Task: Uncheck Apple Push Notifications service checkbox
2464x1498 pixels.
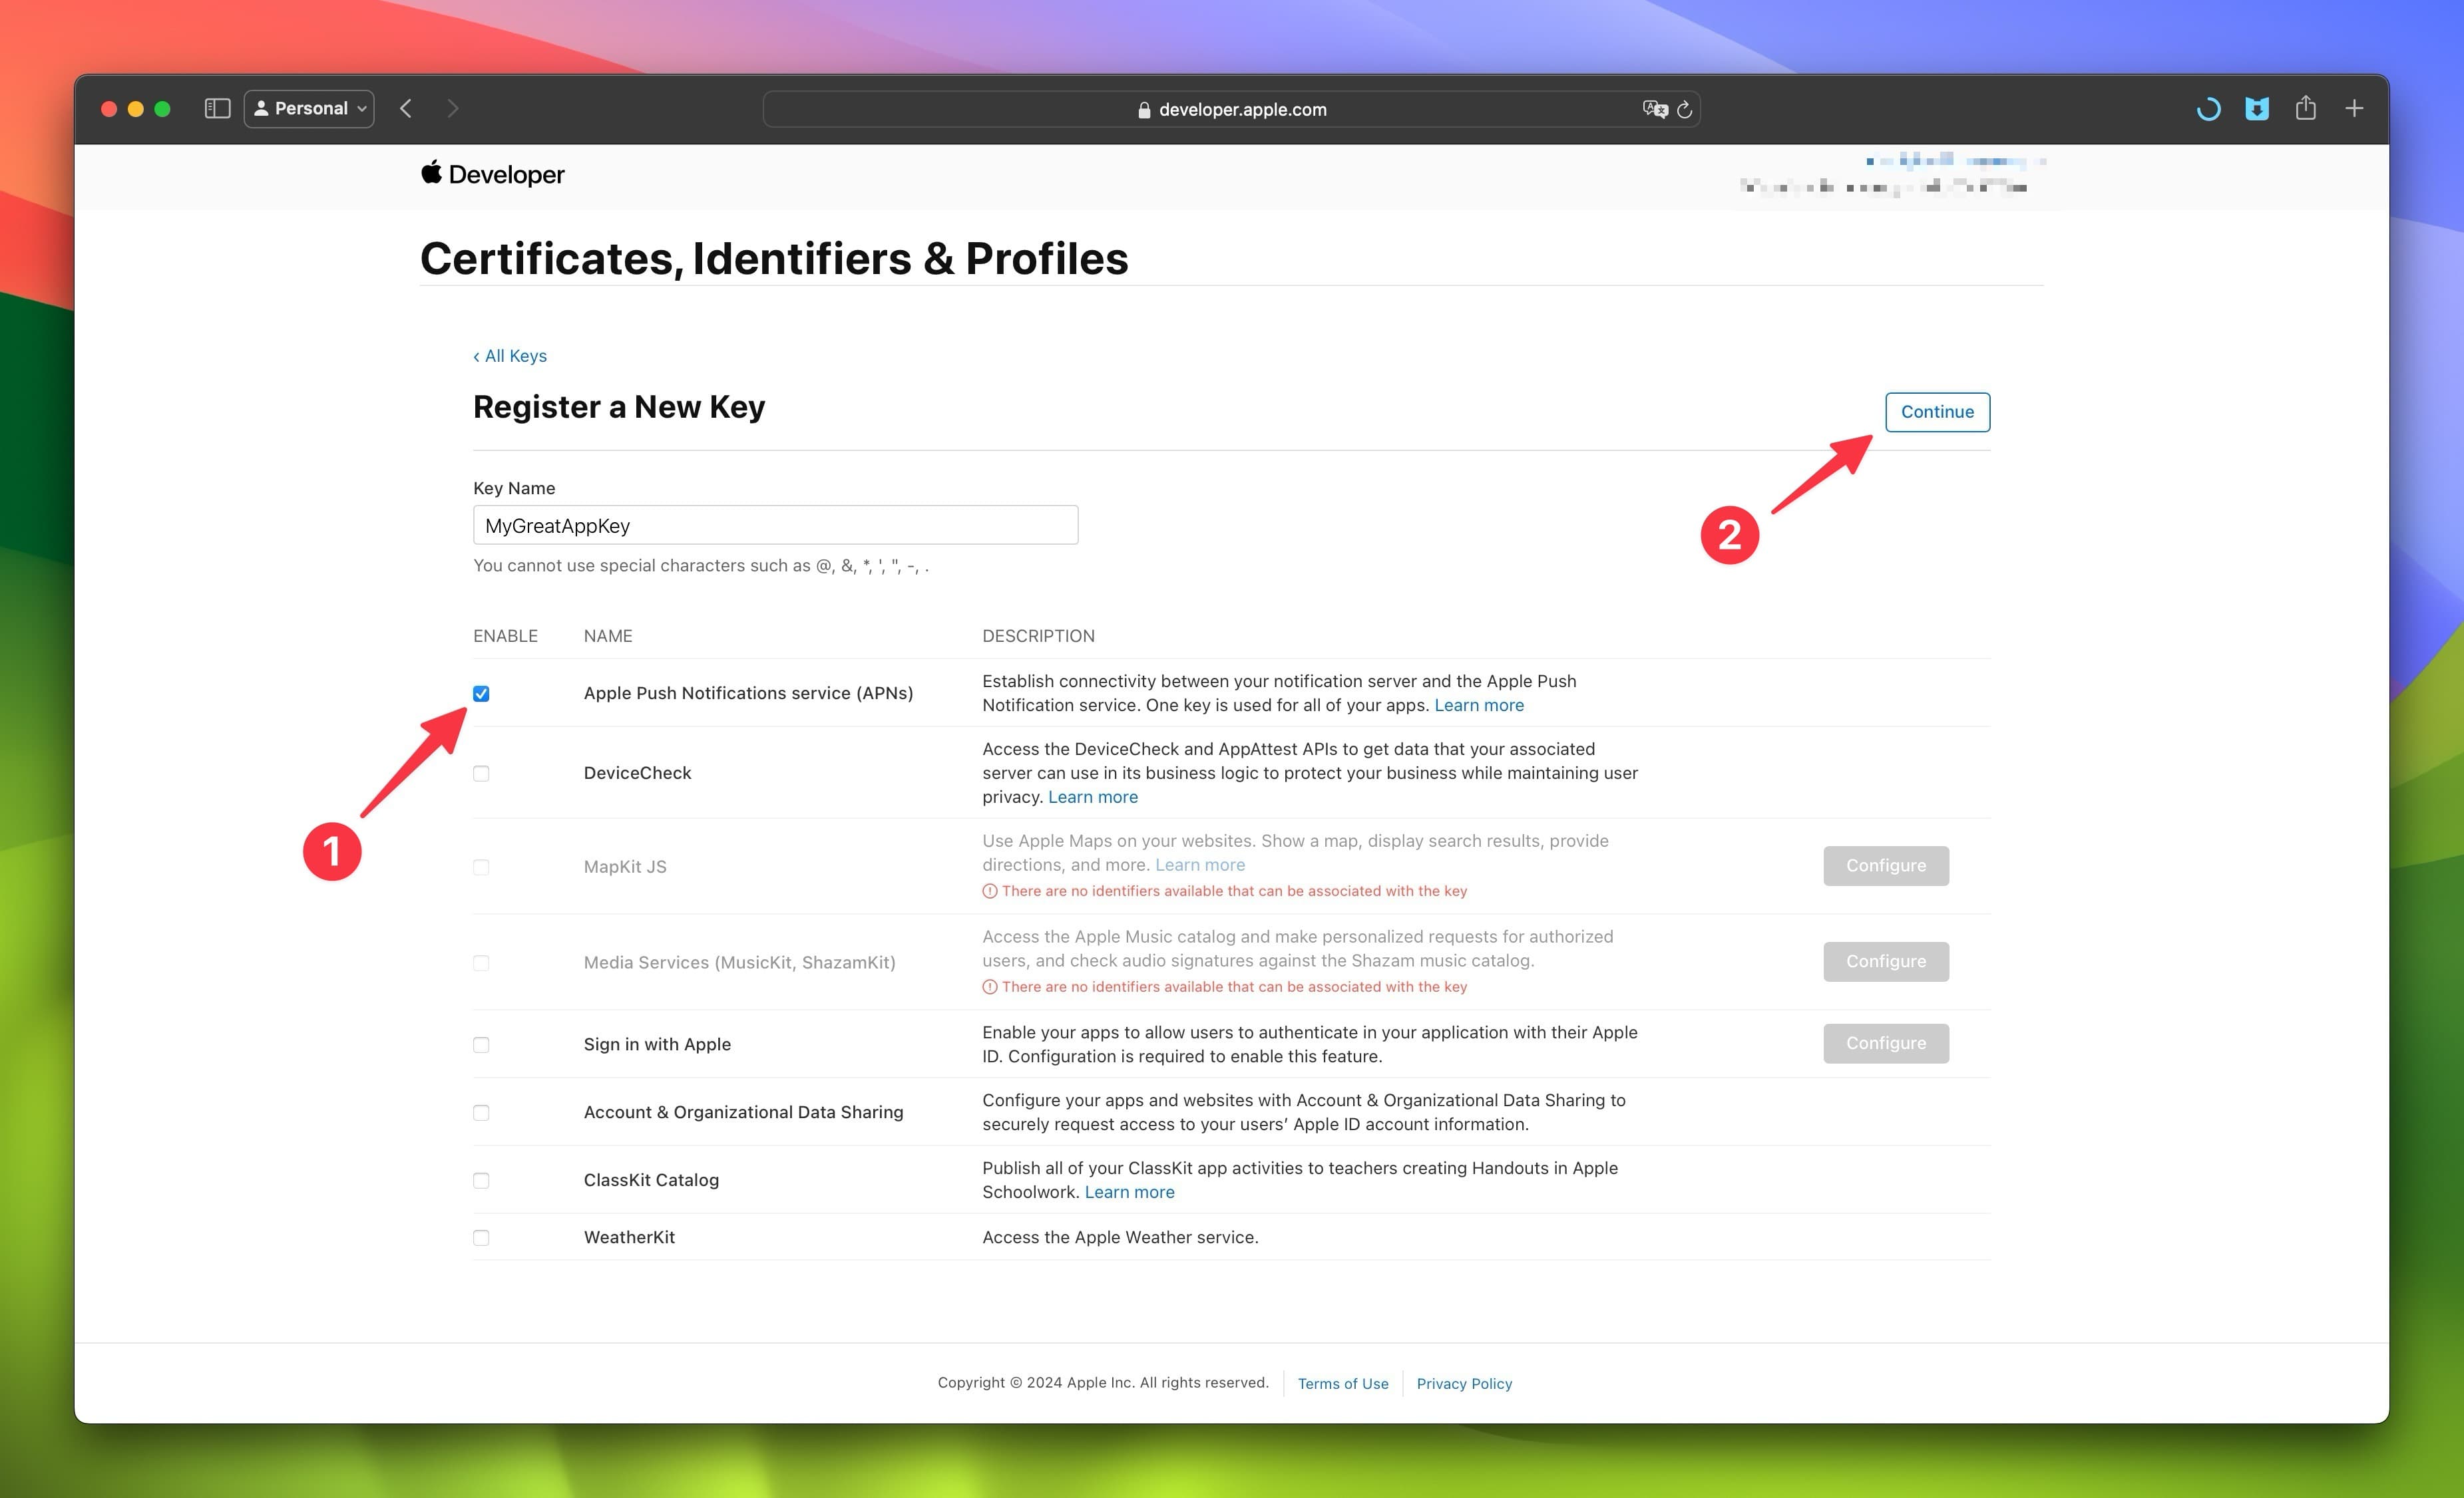Action: [481, 694]
